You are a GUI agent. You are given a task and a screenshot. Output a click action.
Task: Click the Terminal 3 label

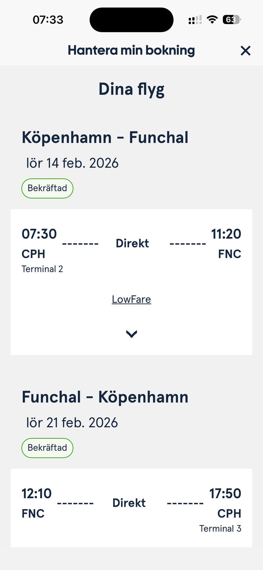220,528
